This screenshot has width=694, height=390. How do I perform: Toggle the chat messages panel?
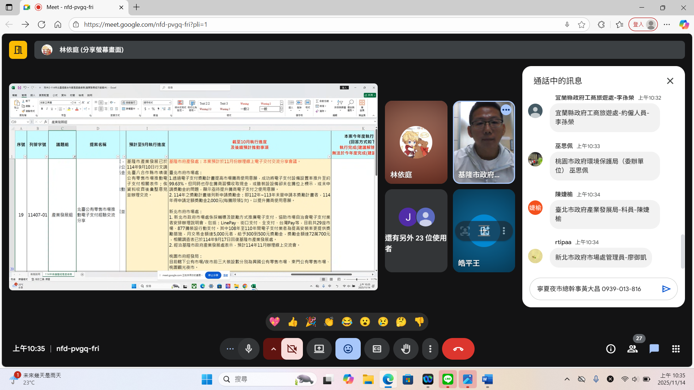tap(654, 349)
